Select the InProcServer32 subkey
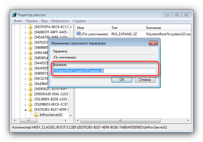This screenshot has width=203, height=142. pyautogui.click(x=51, y=115)
